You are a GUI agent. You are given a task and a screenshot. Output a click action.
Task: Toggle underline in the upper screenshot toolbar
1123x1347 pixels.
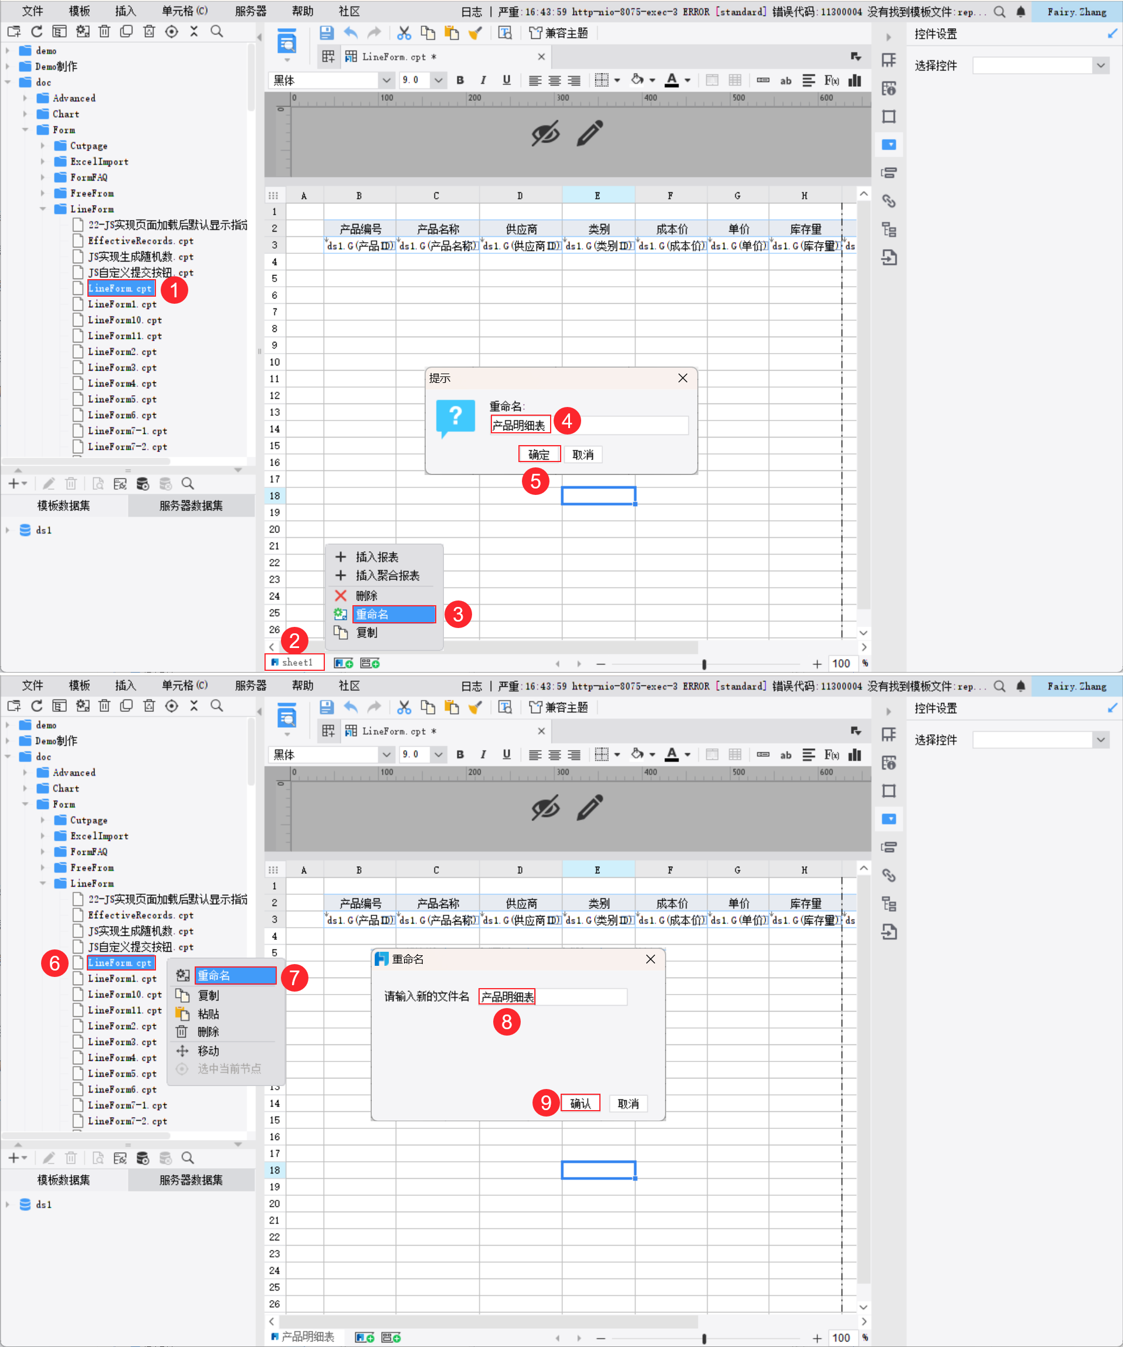click(507, 80)
